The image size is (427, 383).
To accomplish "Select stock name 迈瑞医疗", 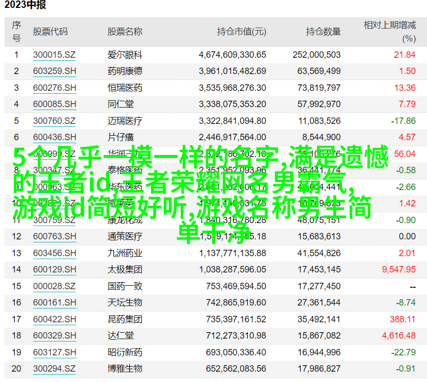I will click(125, 121).
